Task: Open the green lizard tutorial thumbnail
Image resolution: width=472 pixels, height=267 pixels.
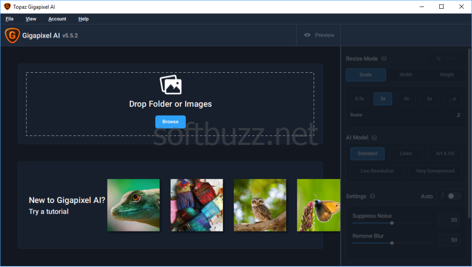Action: click(133, 205)
